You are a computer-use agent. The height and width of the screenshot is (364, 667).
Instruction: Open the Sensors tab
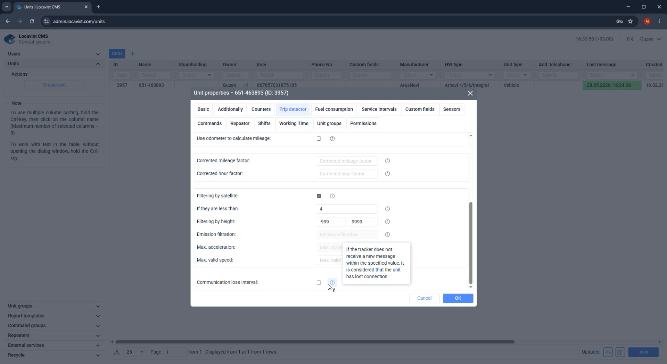click(452, 109)
